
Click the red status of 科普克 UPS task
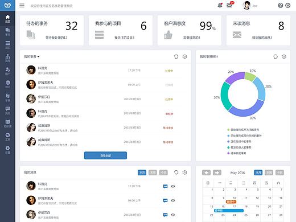tap(169, 114)
